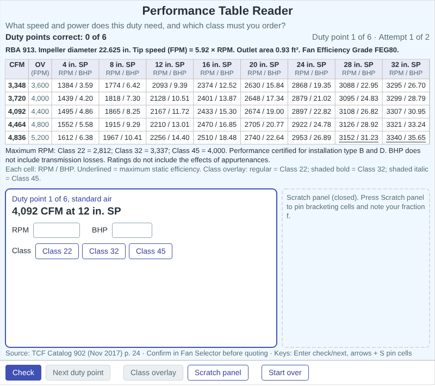Select cell 2470 / 16.85
The width and height of the screenshot is (435, 386).
pyautogui.click(x=217, y=125)
